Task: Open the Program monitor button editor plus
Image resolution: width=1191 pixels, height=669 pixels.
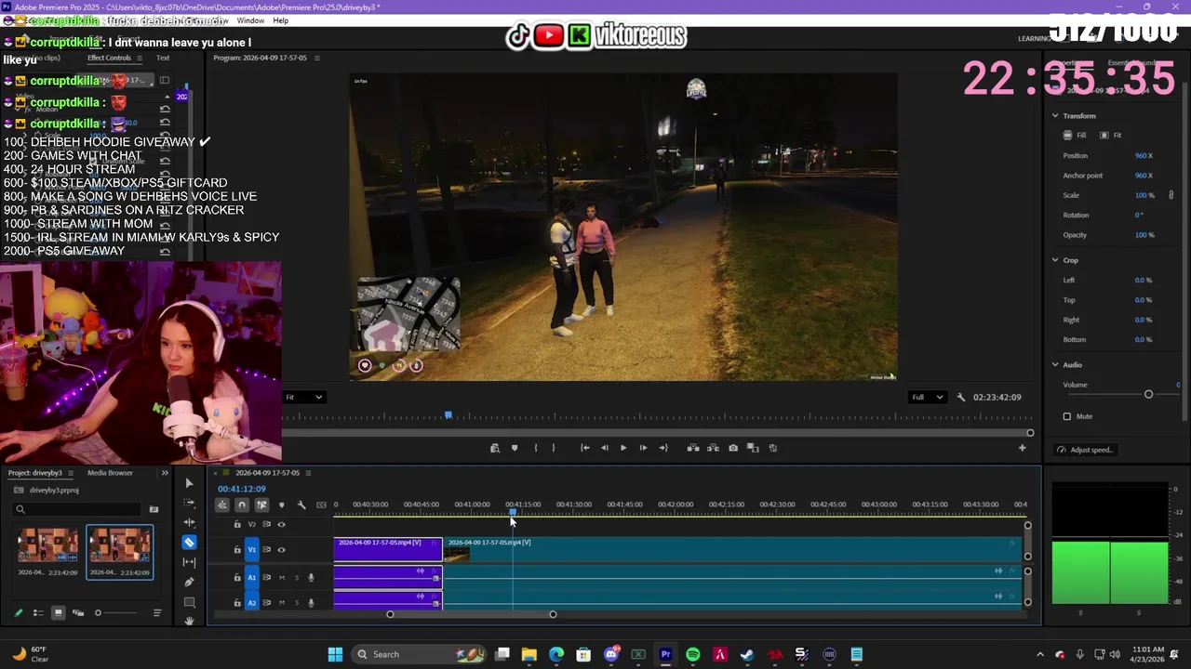Action: [x=1022, y=448]
